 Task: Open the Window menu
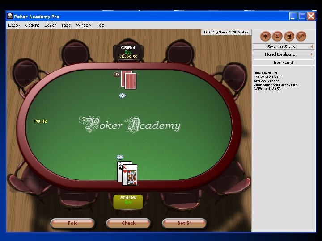tap(83, 25)
